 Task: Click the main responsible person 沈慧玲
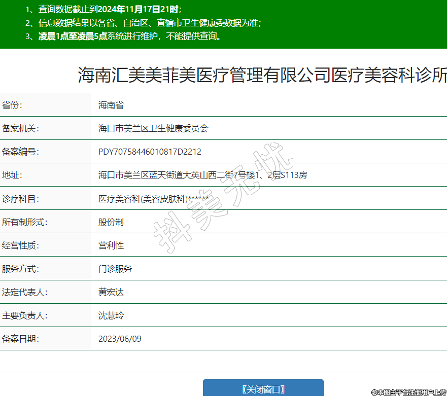111,315
